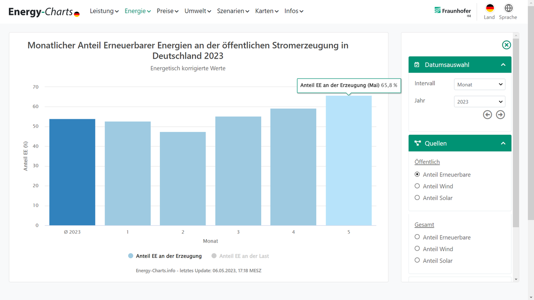Toggle legend Anteil EE an der Erzeugung
The image size is (534, 300).
(165, 256)
